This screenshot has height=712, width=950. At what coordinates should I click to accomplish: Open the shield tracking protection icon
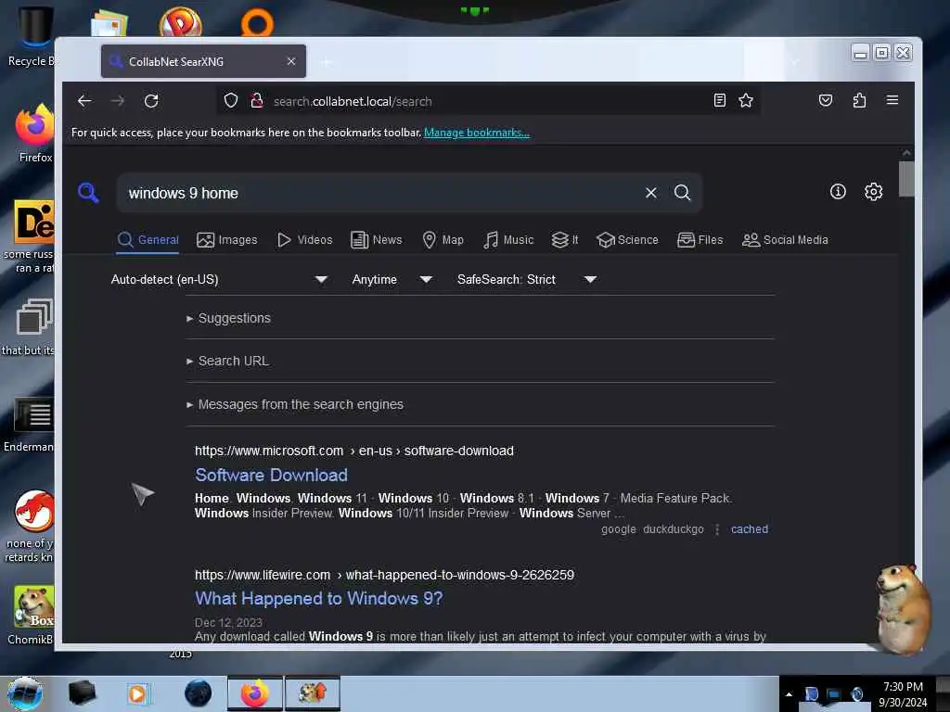(231, 100)
